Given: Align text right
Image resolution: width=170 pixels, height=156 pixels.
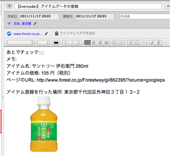Looking at the screenshot, I should click(x=100, y=43).
